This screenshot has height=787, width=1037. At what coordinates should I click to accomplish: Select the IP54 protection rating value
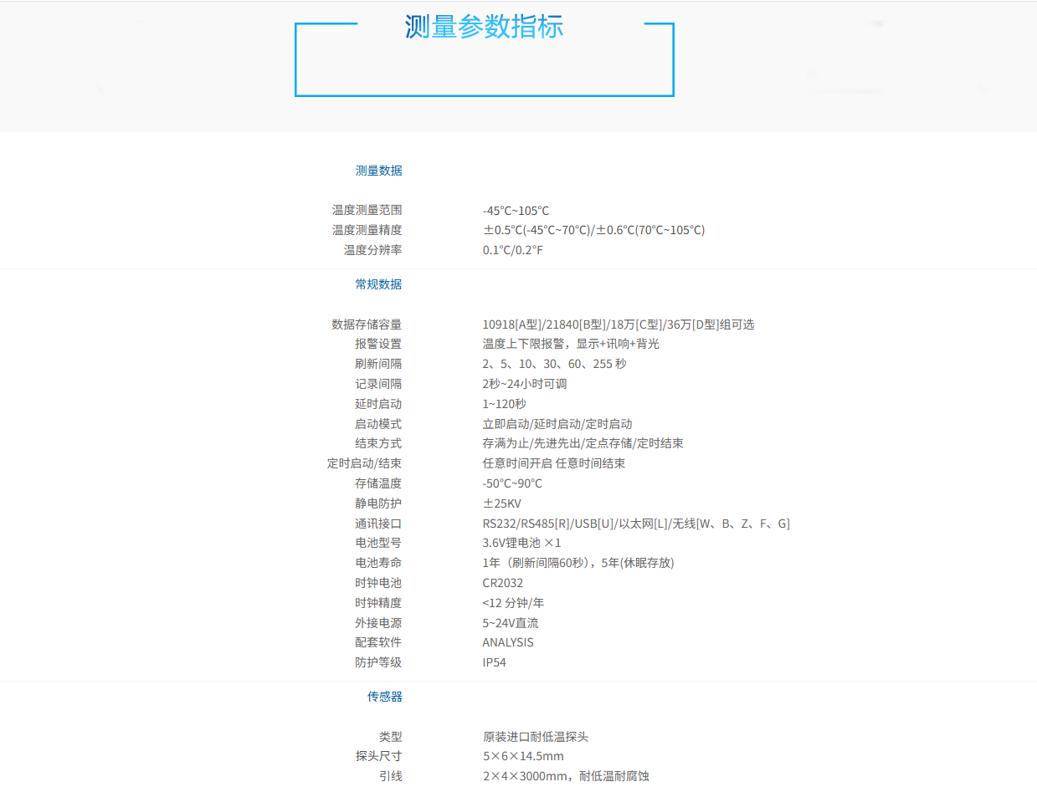pyautogui.click(x=494, y=662)
